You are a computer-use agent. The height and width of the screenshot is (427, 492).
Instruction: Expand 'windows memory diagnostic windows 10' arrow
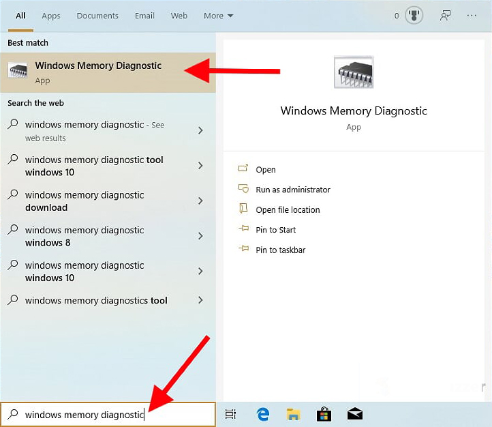pos(200,271)
